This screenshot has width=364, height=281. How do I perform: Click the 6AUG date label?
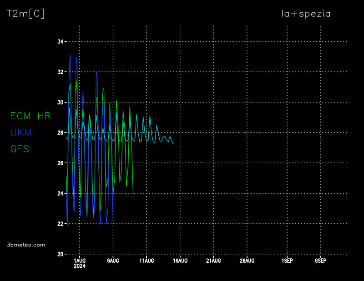point(113,261)
